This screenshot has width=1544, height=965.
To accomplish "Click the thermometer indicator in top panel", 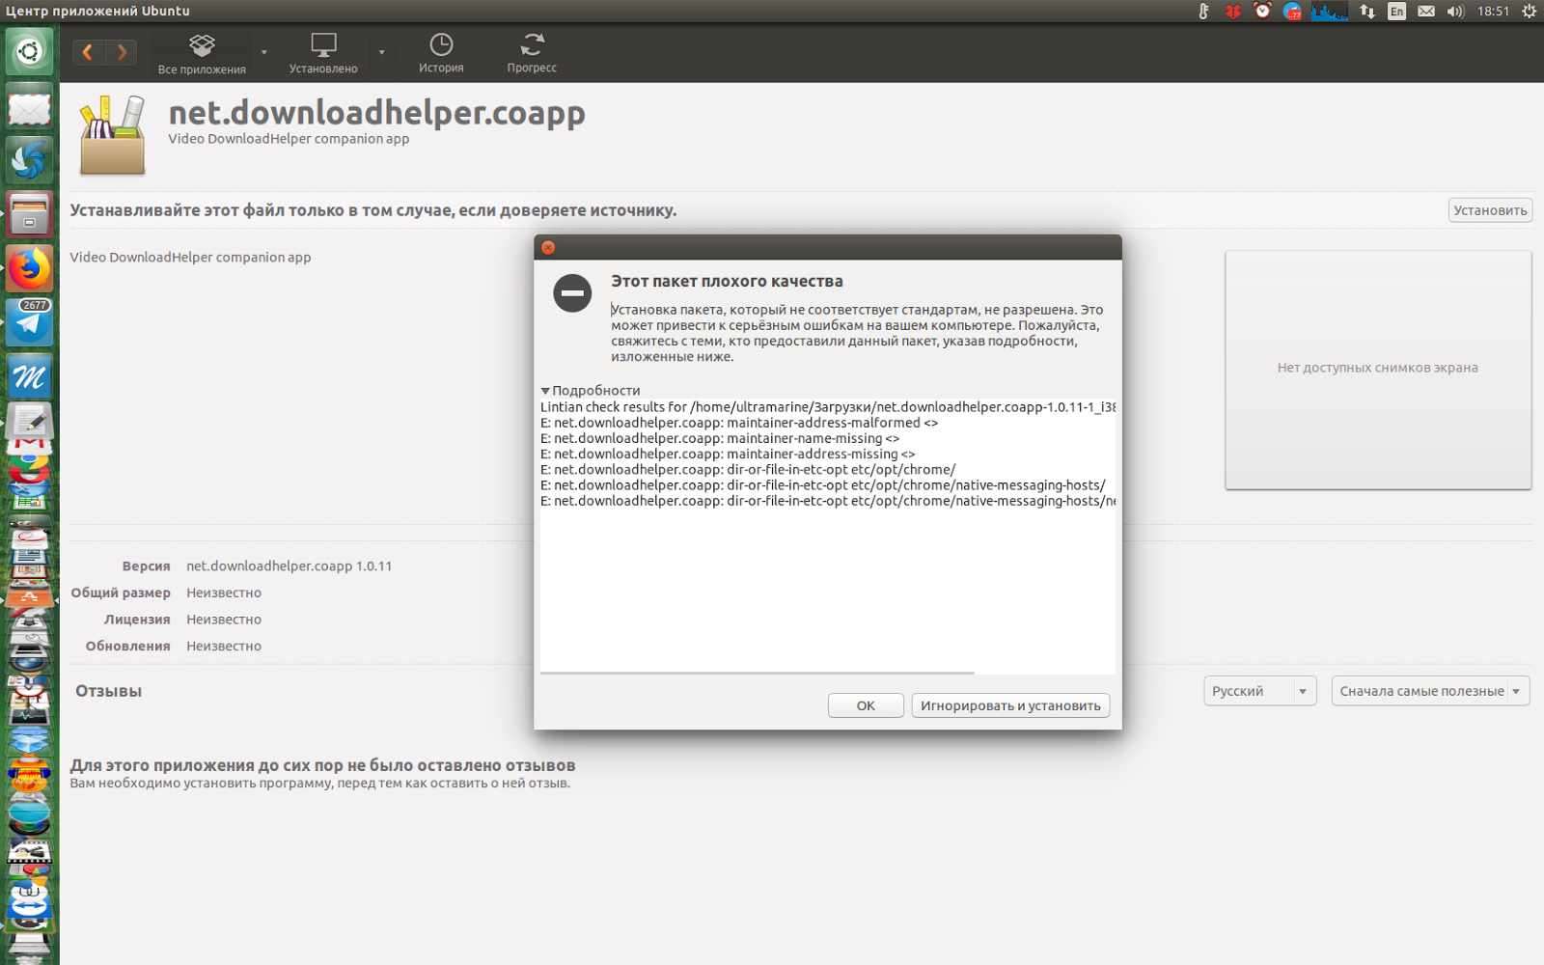I will [1203, 12].
